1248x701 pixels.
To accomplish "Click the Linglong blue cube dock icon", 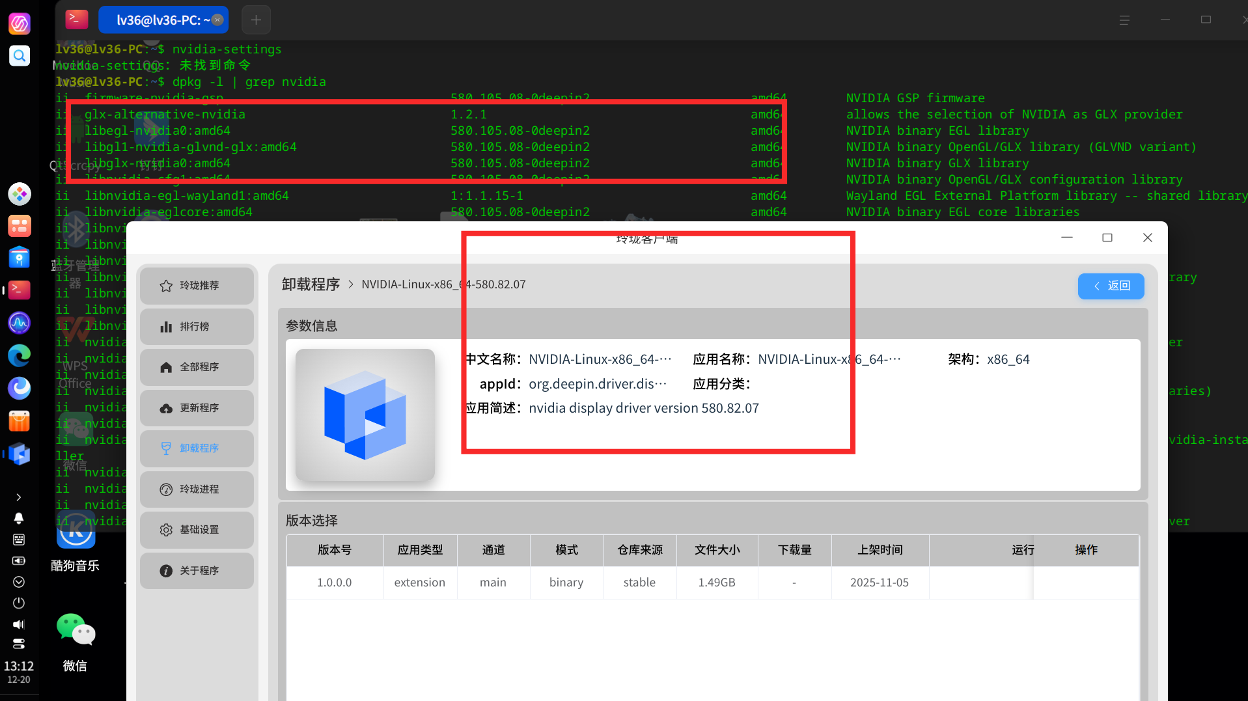I will tap(20, 454).
